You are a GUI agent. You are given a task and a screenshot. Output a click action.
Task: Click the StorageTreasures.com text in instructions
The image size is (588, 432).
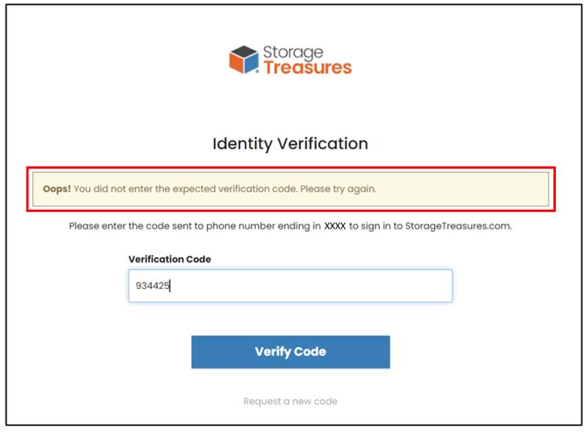point(458,226)
